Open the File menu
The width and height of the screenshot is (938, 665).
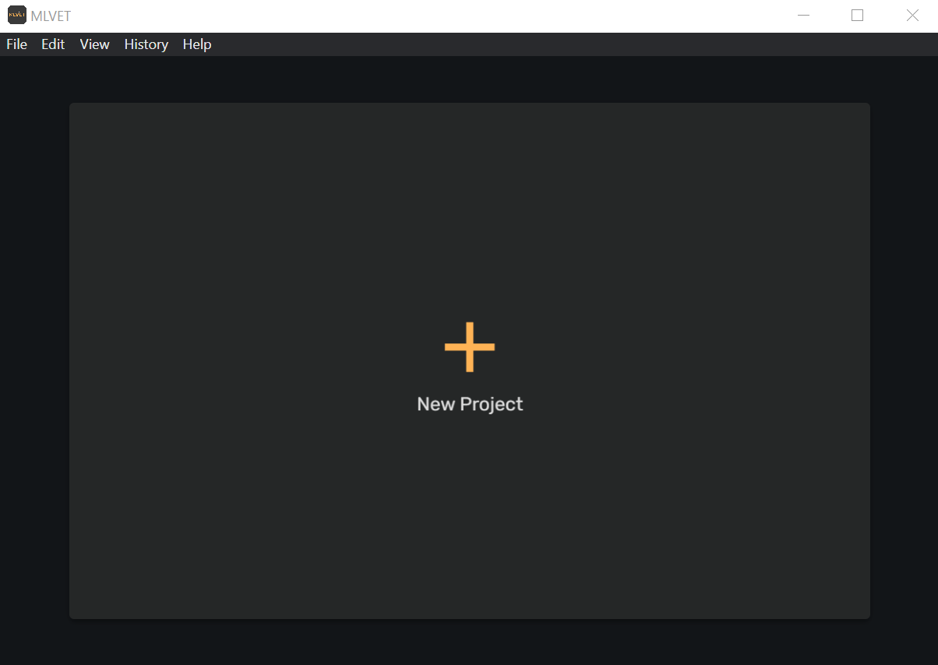(x=16, y=44)
